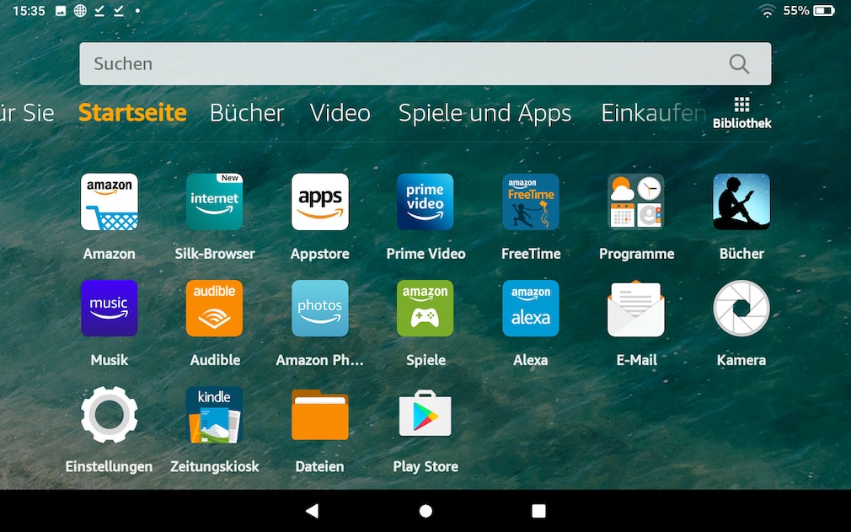The width and height of the screenshot is (851, 532).
Task: Tap the home circle button
Action: 426,511
